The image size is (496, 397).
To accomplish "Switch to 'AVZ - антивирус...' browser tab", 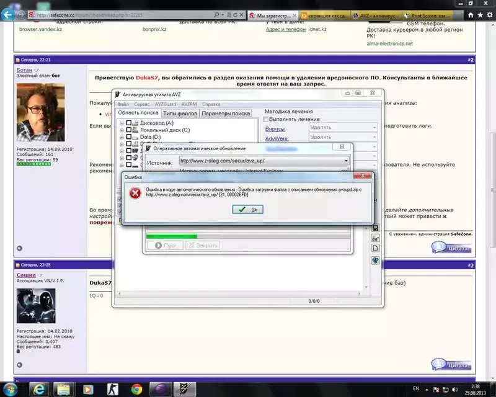I will tap(376, 15).
